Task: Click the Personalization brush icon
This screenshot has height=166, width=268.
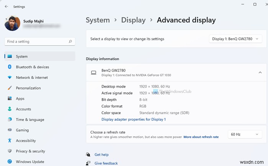Action: [x=10, y=88]
